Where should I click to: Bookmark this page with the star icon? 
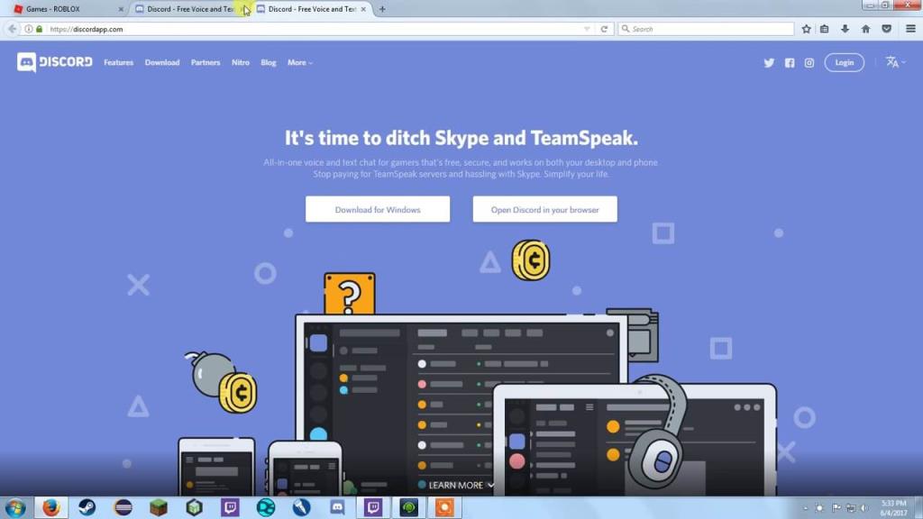click(807, 29)
